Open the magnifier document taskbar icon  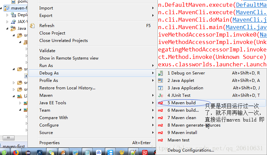click(63, 152)
